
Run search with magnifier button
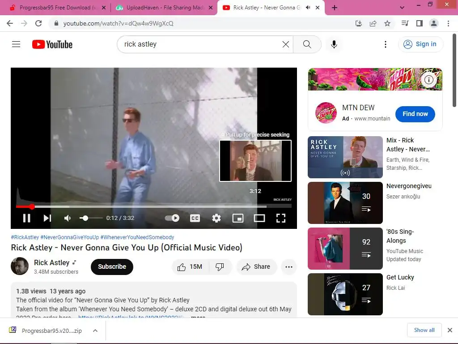tap(307, 44)
